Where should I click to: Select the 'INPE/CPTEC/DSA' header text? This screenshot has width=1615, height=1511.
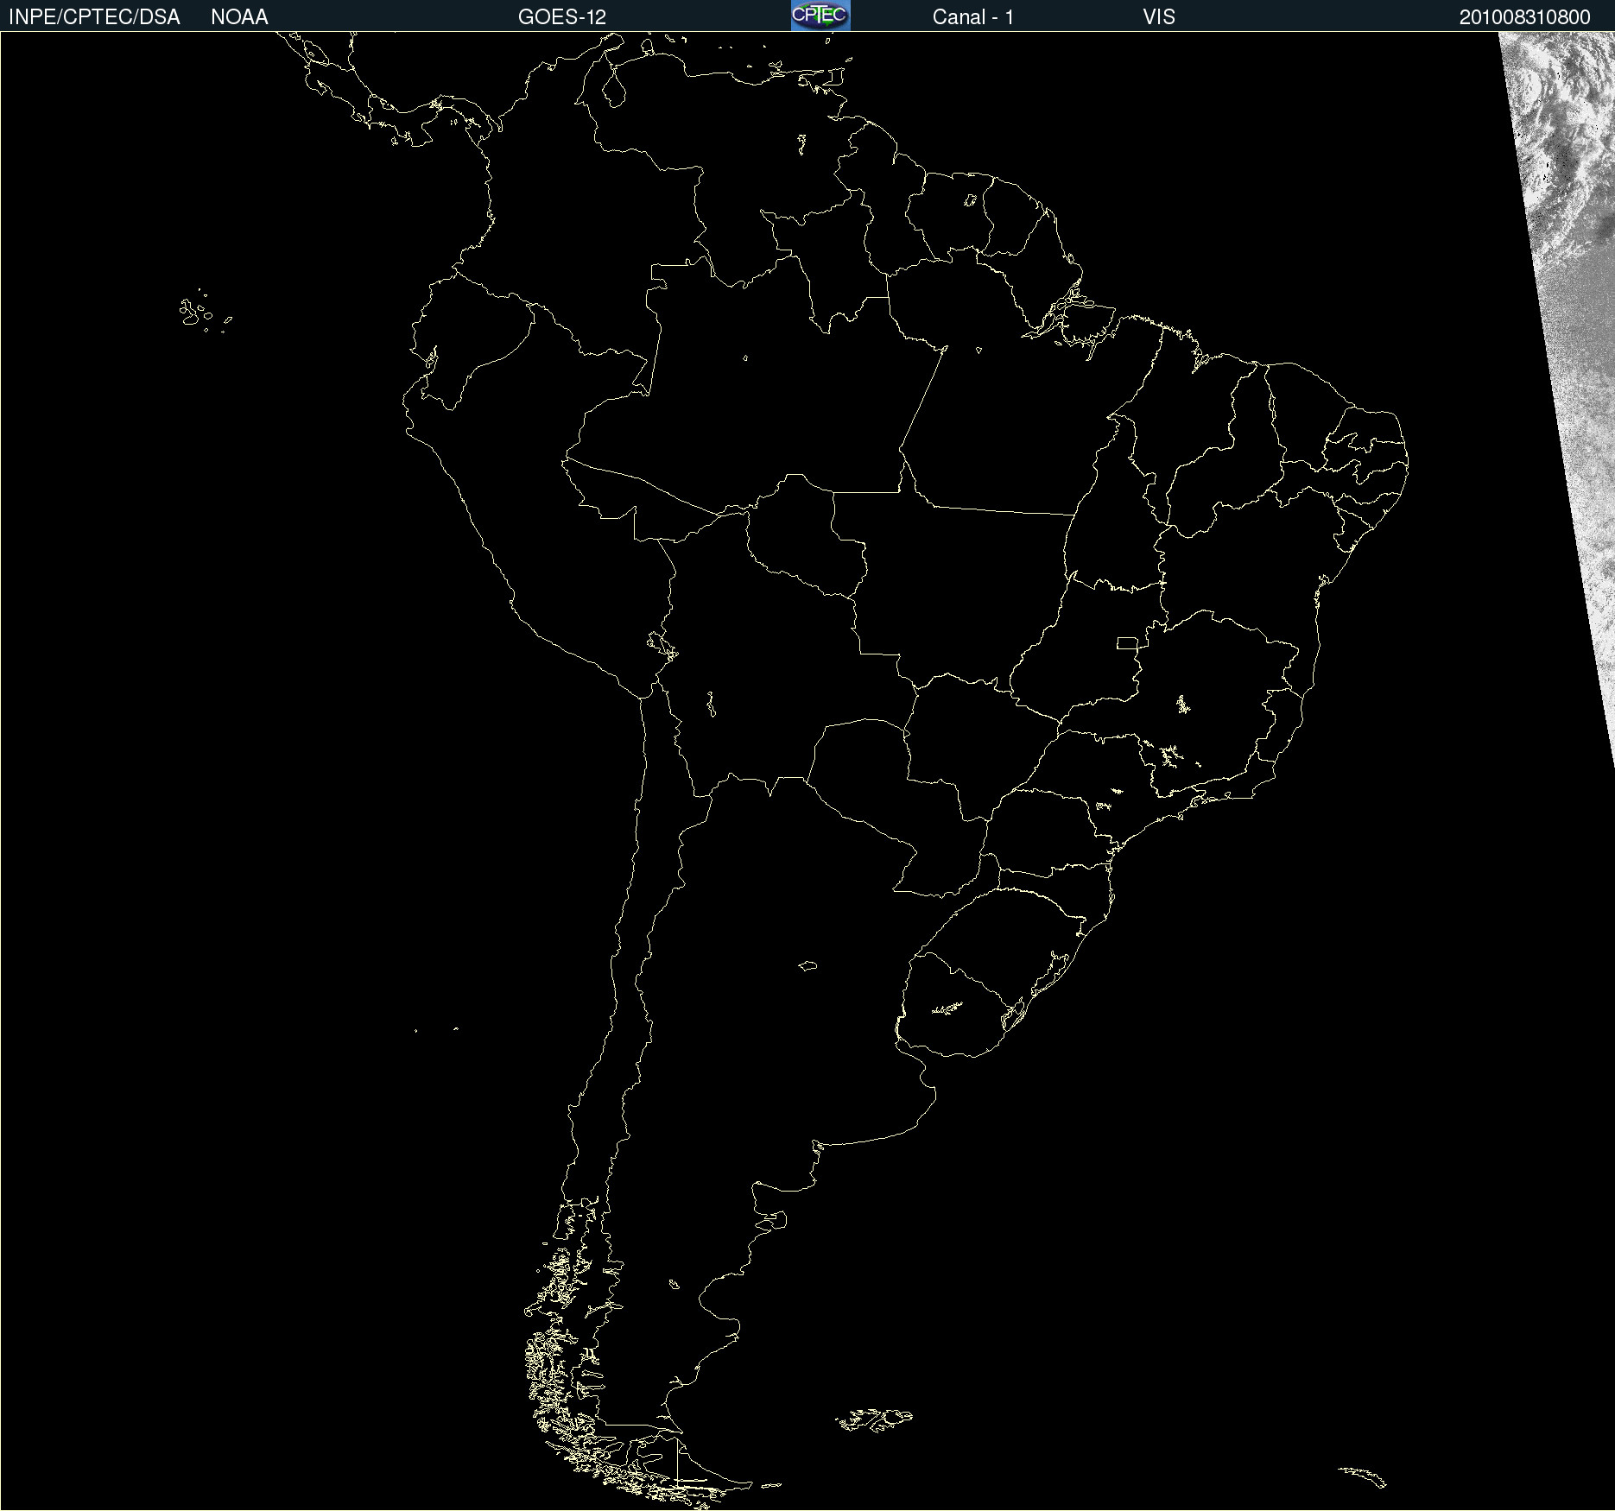point(94,17)
